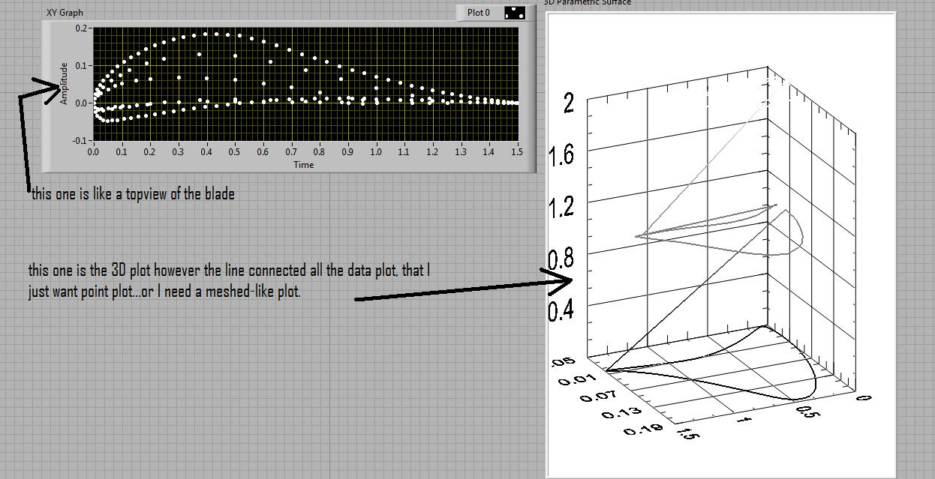Click the 1.0 time scale marker
The height and width of the screenshot is (479, 935).
(x=375, y=152)
